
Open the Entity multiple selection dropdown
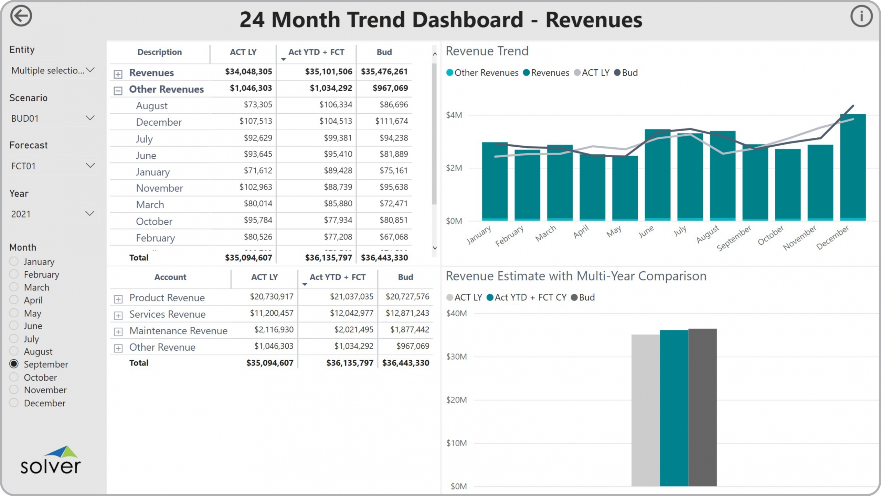[52, 70]
